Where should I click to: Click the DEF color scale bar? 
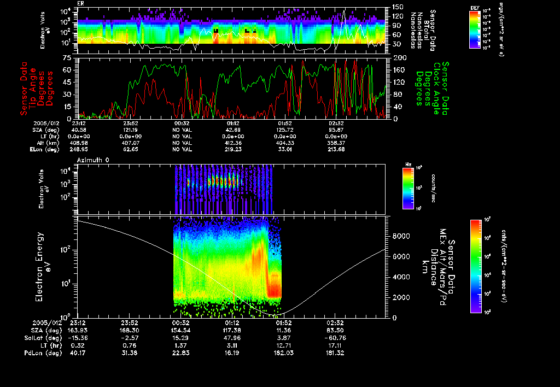click(x=475, y=30)
